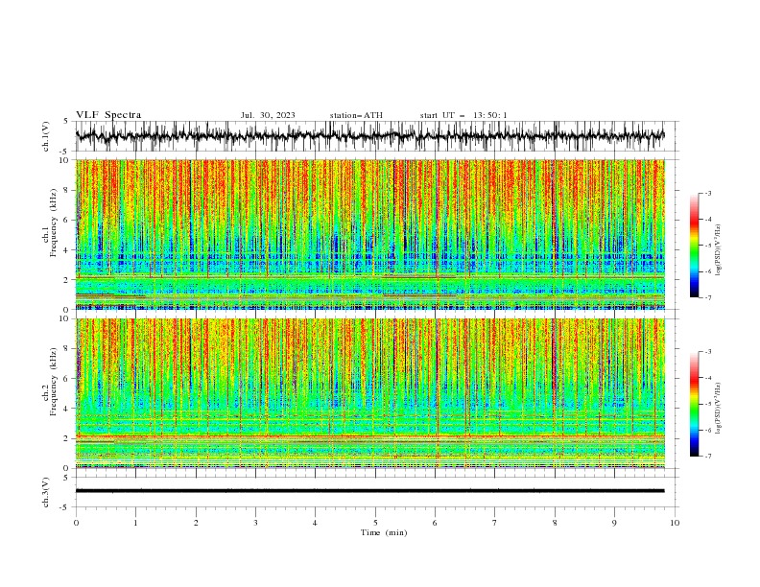Click the 'start UT = 13:50:1' label
Screen dimensions: 760x587
pyautogui.click(x=463, y=115)
